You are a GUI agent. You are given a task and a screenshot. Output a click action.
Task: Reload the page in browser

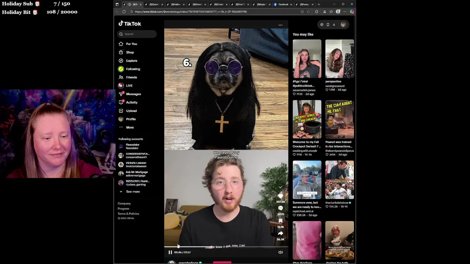pos(124,12)
